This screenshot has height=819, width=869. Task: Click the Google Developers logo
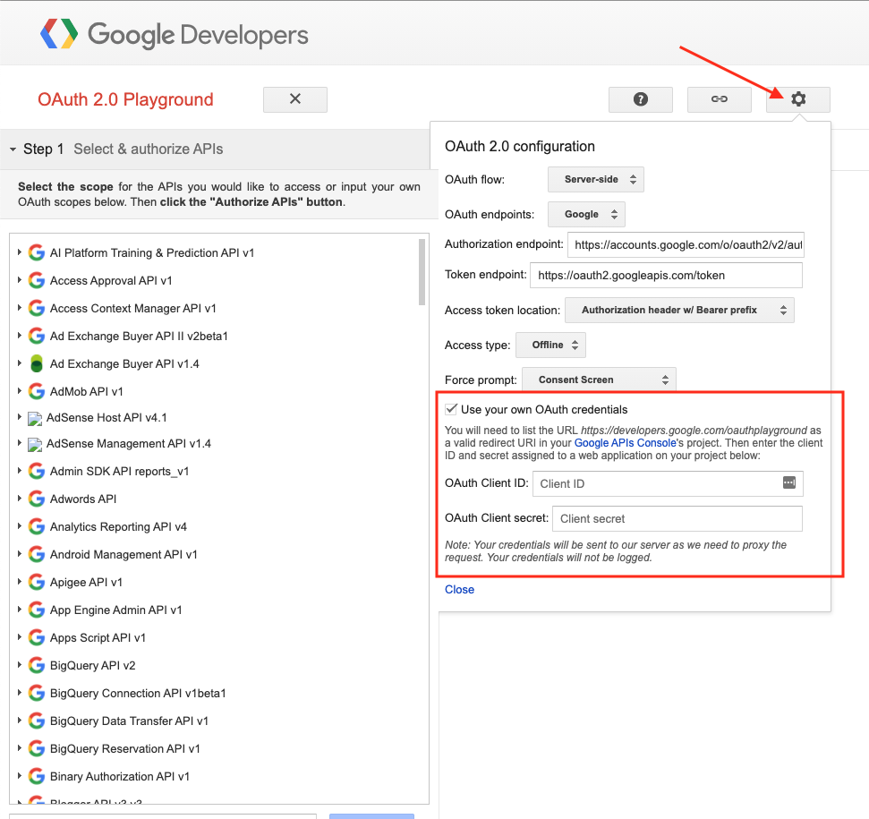(x=174, y=34)
